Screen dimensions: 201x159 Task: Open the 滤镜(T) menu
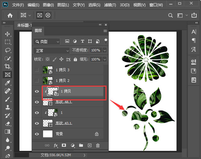pyautogui.click(x=110, y=5)
